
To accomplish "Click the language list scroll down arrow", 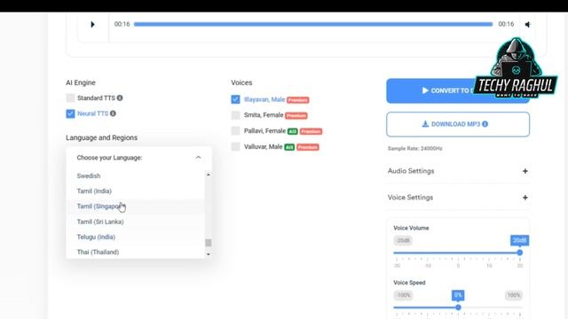I will (209, 254).
